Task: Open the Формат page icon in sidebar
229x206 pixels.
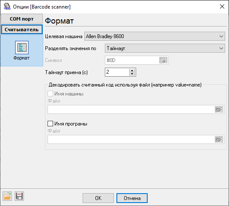Action: coord(21,48)
